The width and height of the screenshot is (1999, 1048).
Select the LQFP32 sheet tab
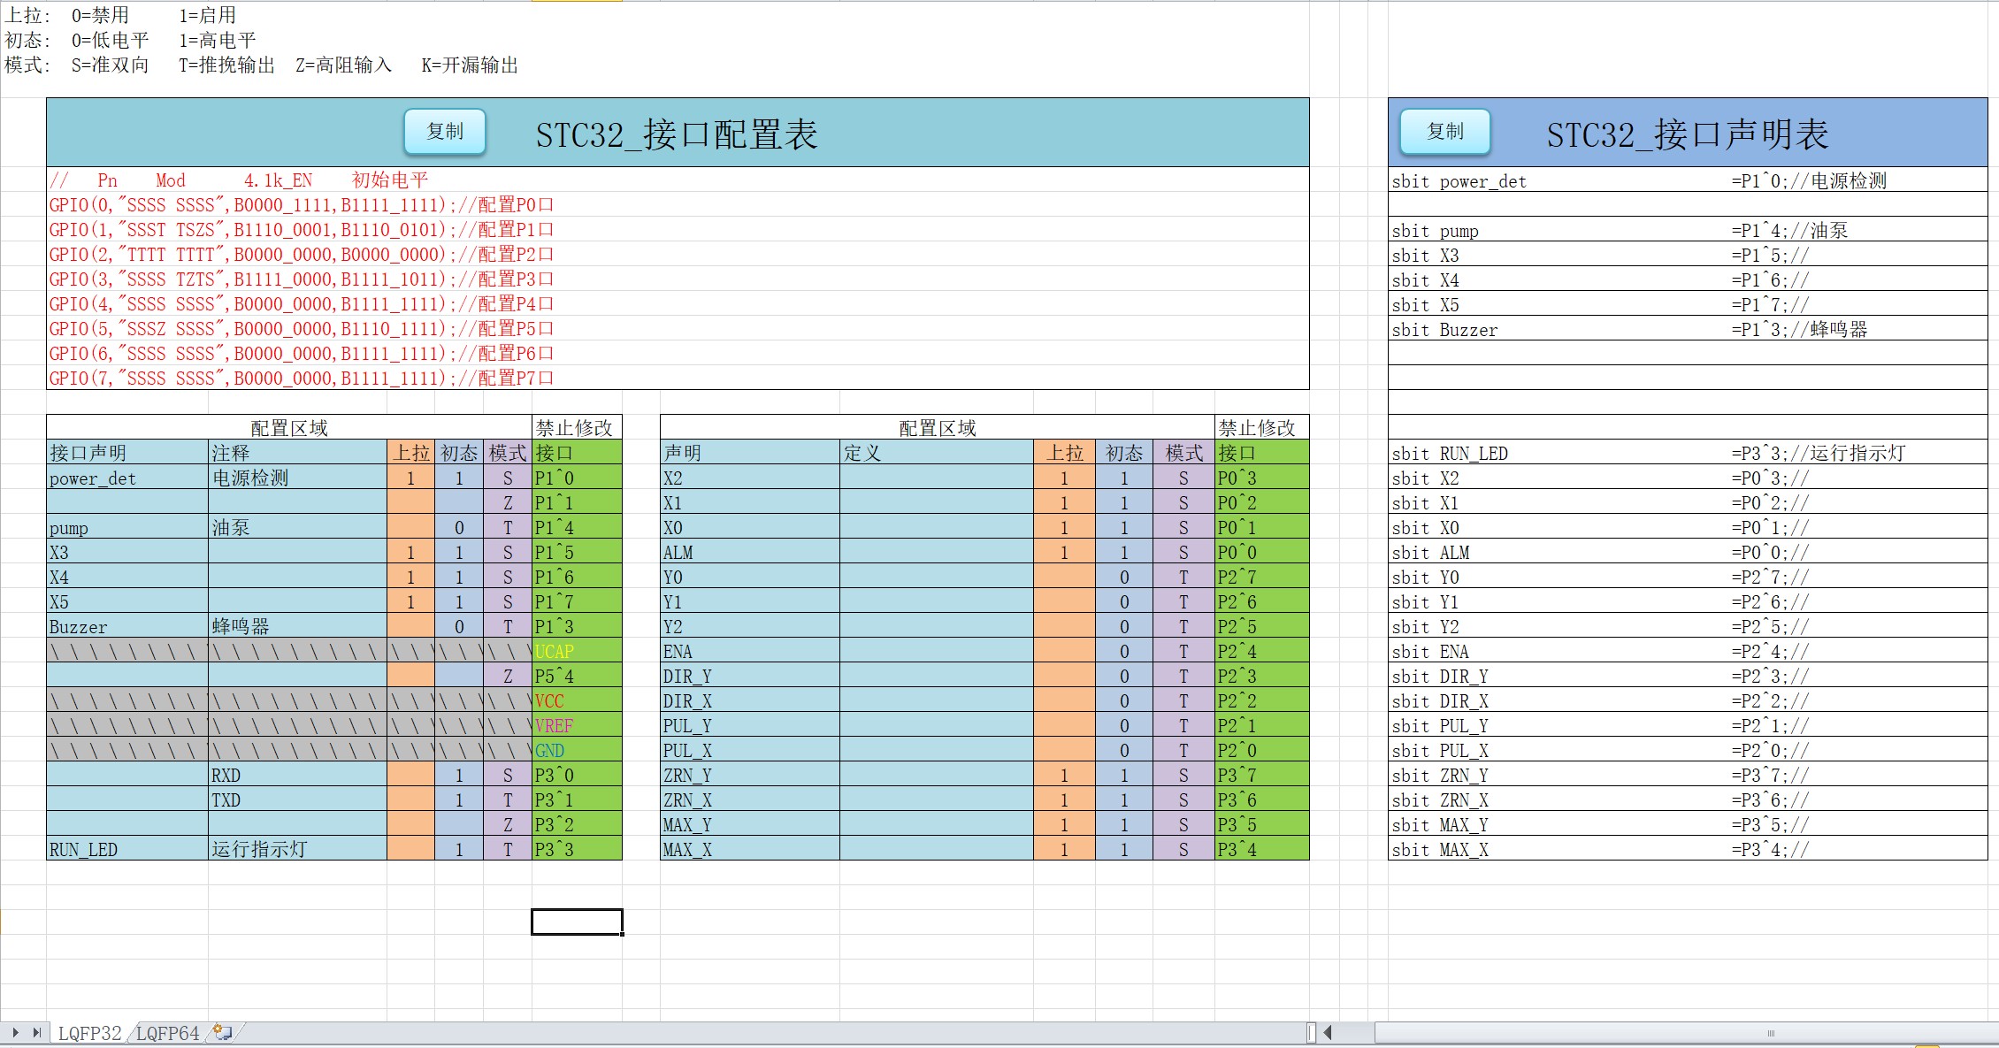pyautogui.click(x=89, y=1033)
